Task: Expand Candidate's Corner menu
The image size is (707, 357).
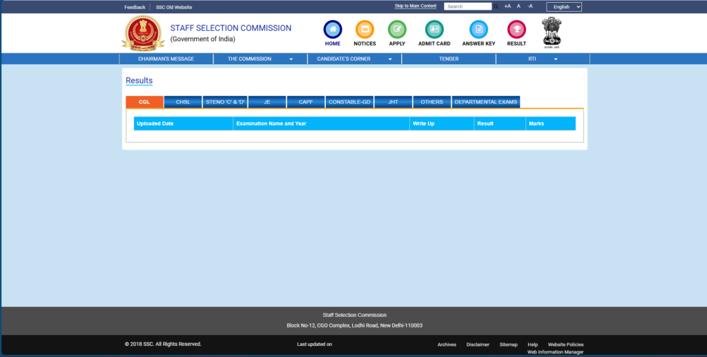Action: coord(354,59)
